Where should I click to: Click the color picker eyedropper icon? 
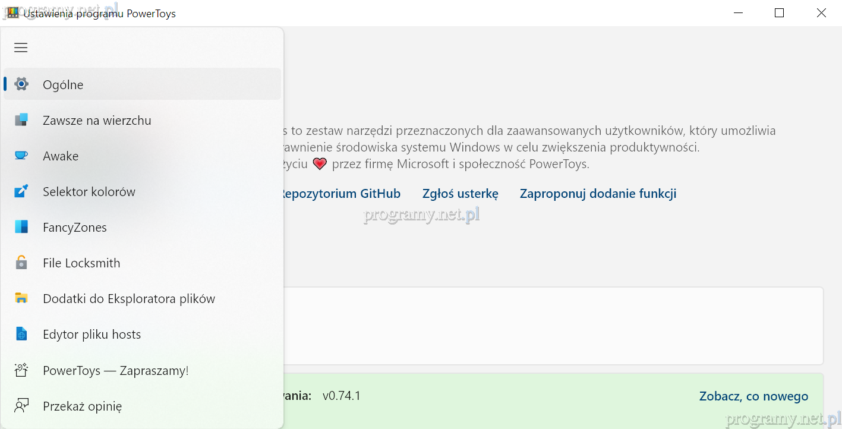[x=21, y=191]
